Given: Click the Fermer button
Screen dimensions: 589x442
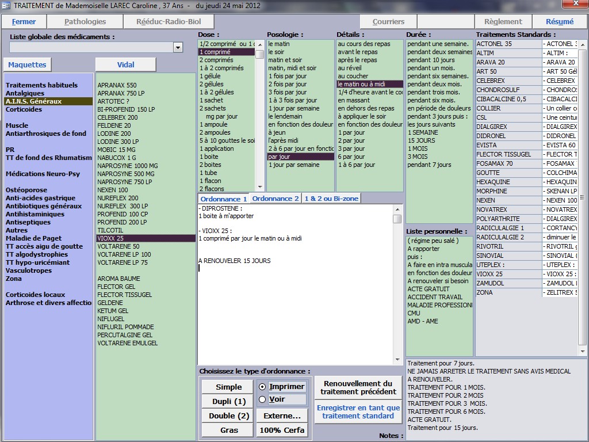Looking at the screenshot, I should point(24,22).
